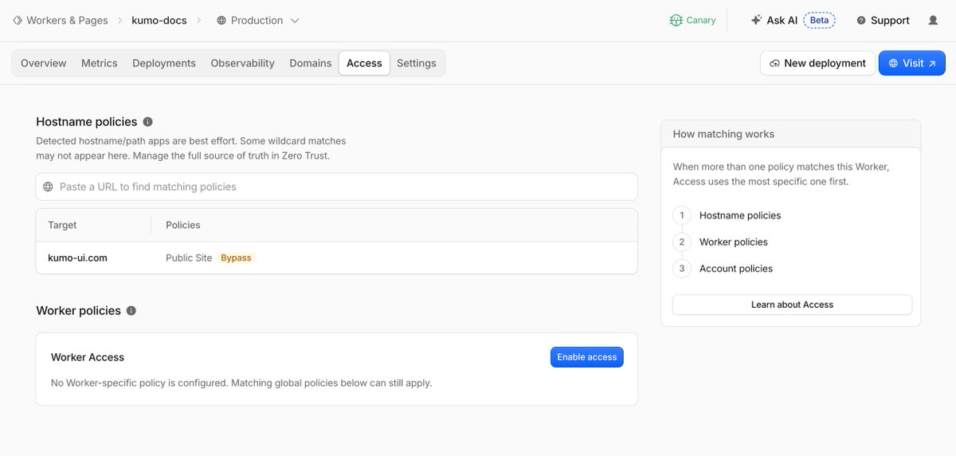Screen dimensions: 956x456
Task: Open the Overview tab
Action: (x=44, y=63)
